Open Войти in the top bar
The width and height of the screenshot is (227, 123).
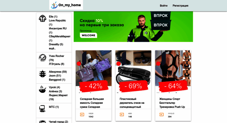(x=164, y=6)
